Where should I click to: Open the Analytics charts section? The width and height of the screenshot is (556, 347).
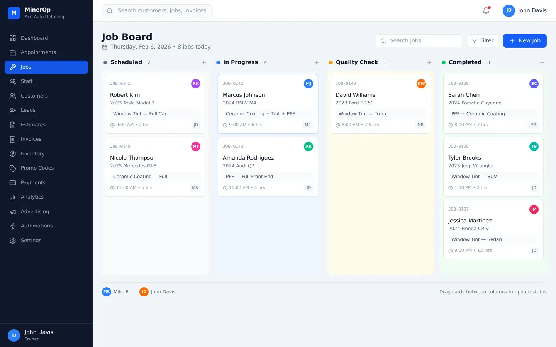pos(32,197)
